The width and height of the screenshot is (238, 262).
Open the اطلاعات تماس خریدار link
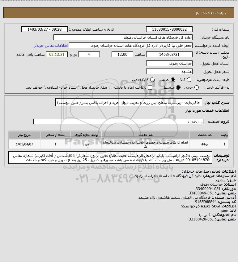point(51,46)
